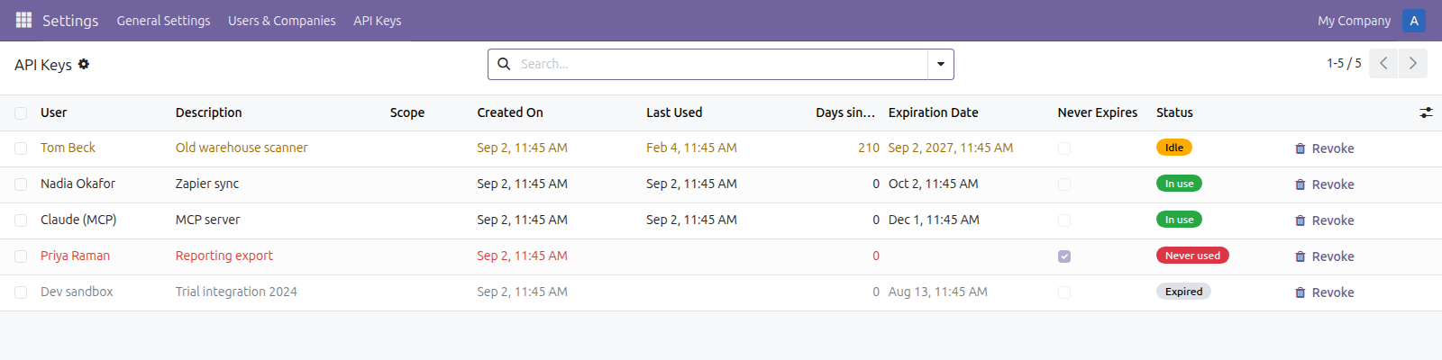The width and height of the screenshot is (1442, 360).
Task: Click the search magnifier icon
Action: point(504,64)
